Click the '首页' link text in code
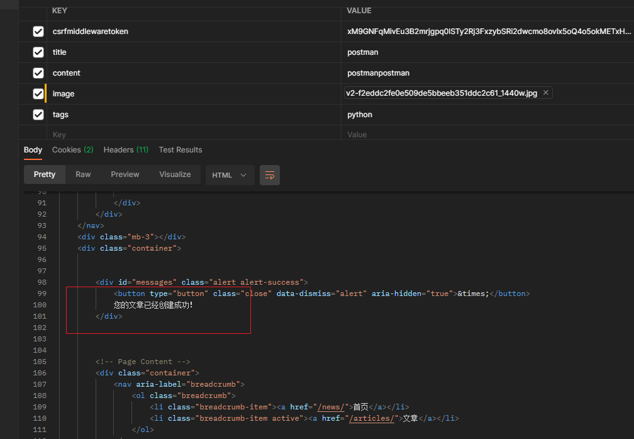634x439 pixels. click(x=360, y=407)
